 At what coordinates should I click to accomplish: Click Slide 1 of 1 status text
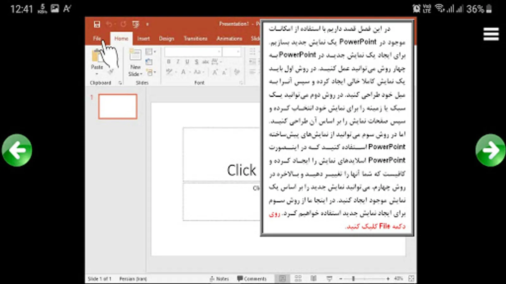pyautogui.click(x=99, y=279)
